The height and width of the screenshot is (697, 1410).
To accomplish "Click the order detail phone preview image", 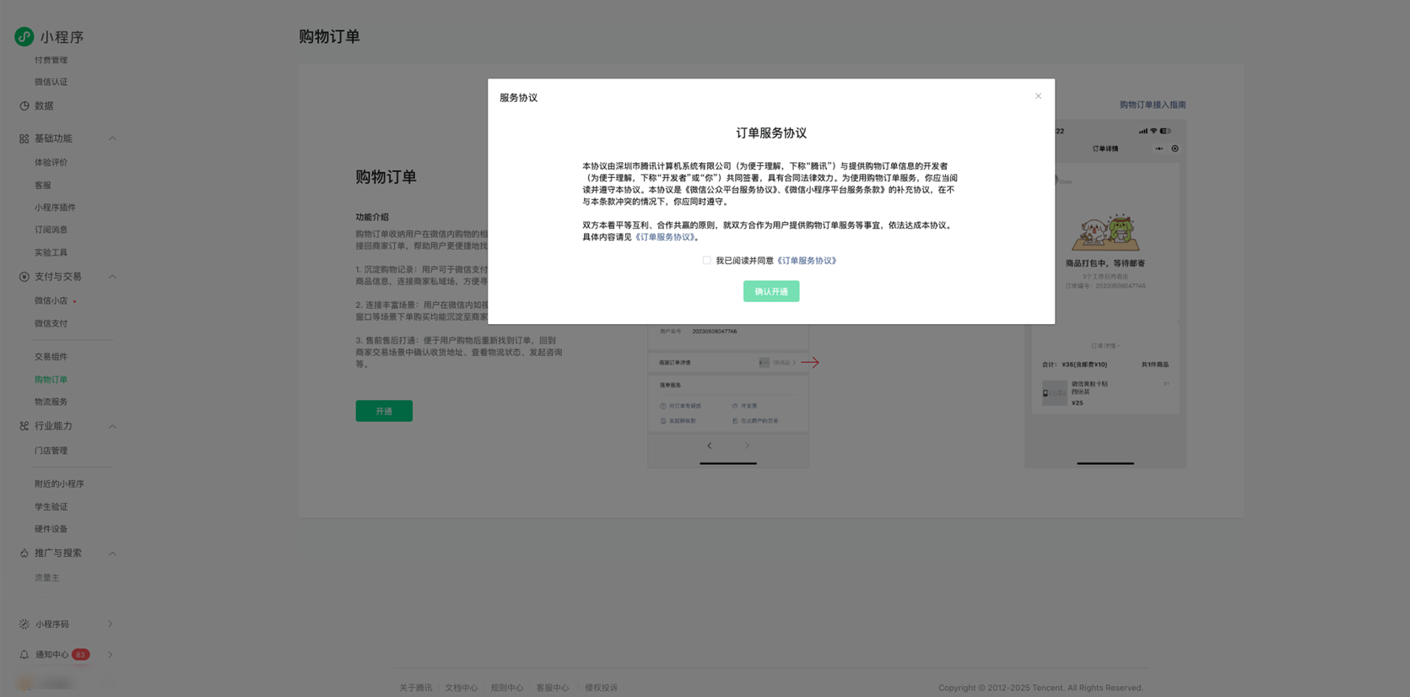I will pos(728,395).
